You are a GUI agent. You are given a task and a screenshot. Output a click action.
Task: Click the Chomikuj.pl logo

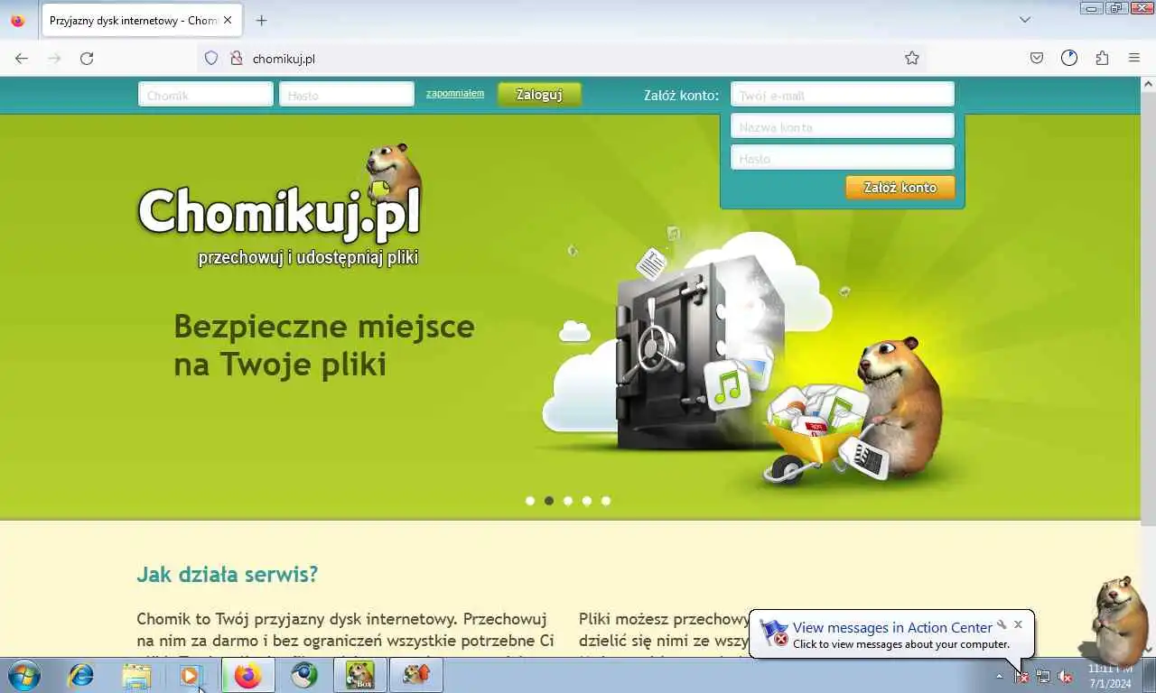pyautogui.click(x=280, y=208)
